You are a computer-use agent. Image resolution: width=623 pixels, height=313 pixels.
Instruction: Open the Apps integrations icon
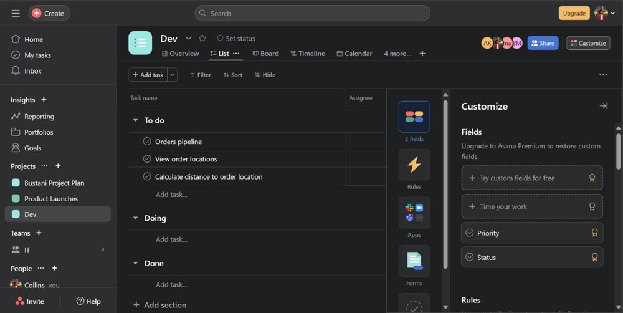pyautogui.click(x=414, y=213)
